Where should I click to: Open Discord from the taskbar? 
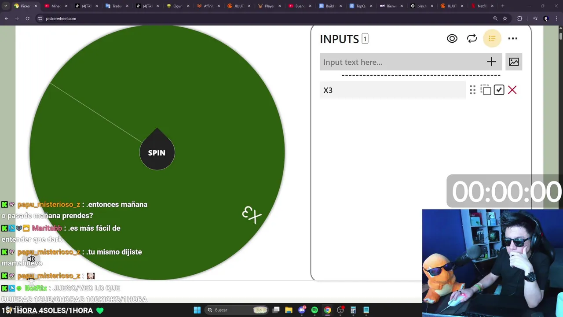302,310
